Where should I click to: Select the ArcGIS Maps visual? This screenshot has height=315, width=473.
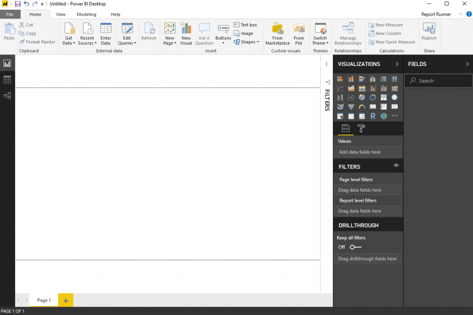coord(383,116)
